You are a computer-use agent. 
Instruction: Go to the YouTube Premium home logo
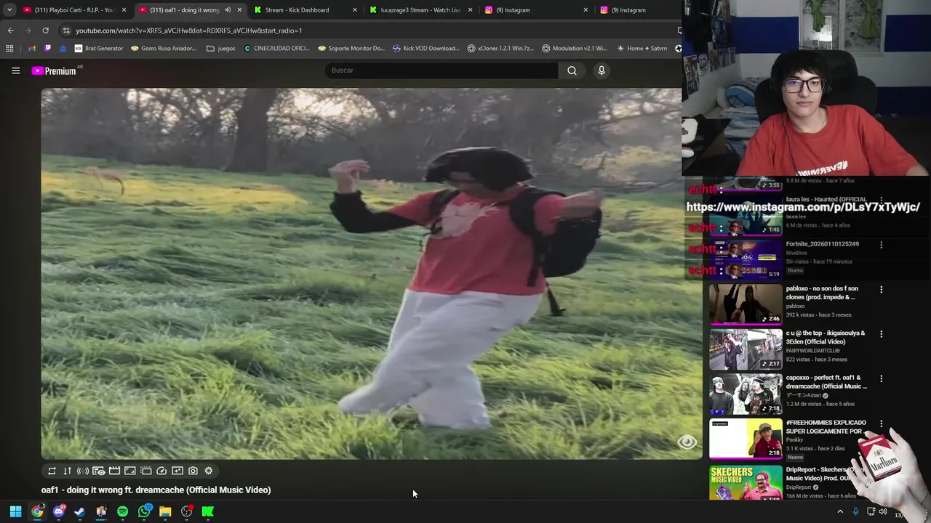tap(55, 70)
